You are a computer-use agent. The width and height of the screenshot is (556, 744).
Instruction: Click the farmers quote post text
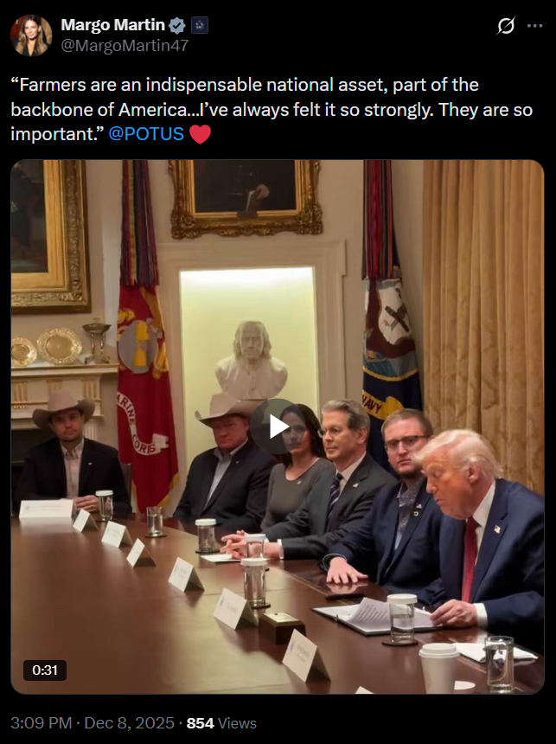272,109
